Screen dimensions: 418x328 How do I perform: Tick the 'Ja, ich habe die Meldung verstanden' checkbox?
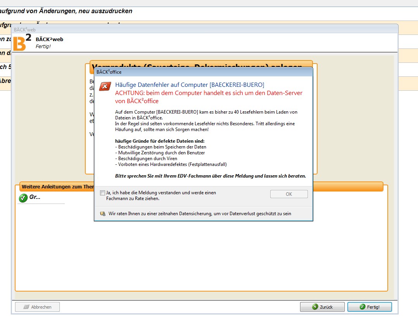click(102, 193)
